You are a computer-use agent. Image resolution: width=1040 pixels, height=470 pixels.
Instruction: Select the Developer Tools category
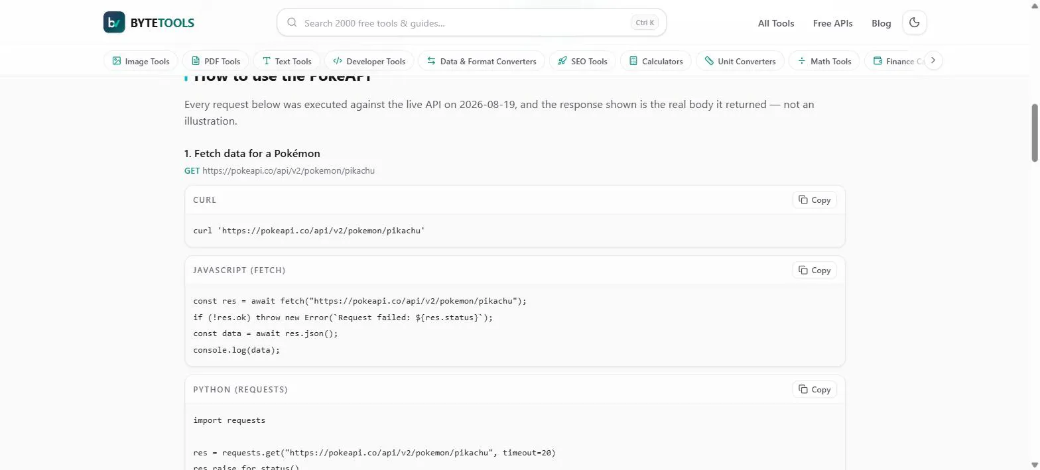click(369, 61)
